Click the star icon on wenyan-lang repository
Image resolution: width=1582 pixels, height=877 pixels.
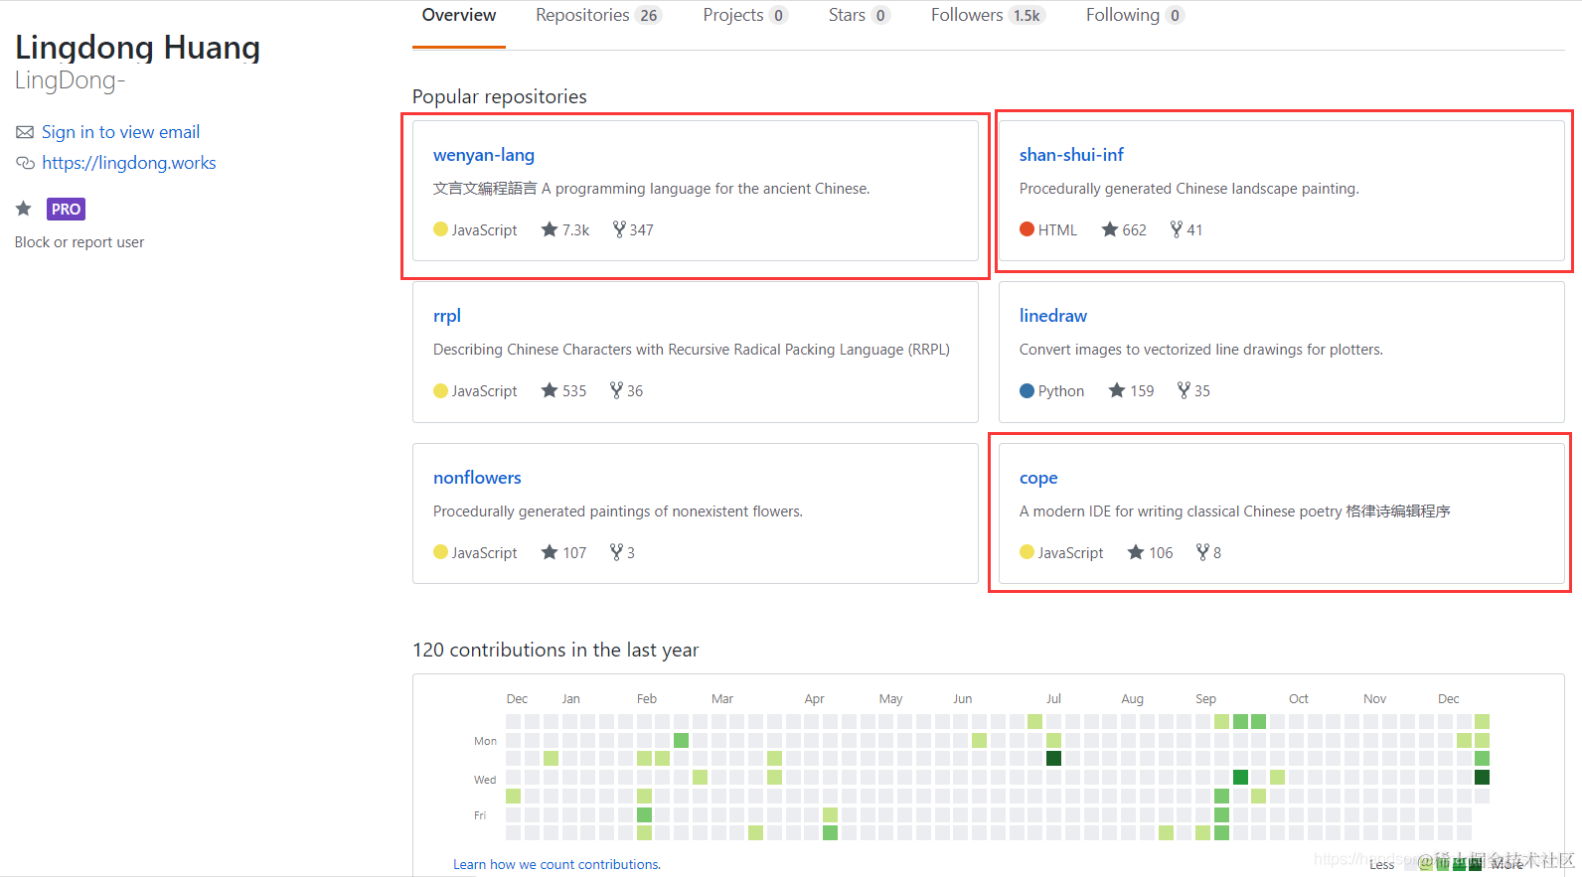pos(550,229)
